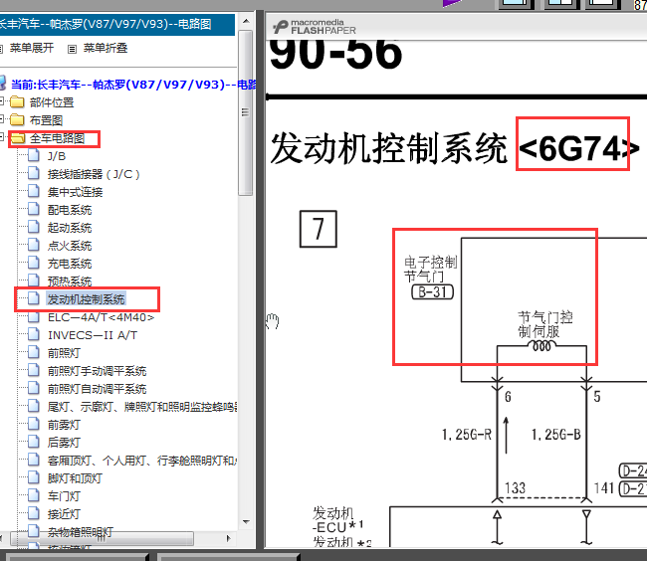This screenshot has height=561, width=647.
Task: Open the 充电系统 document
Action: 70,264
